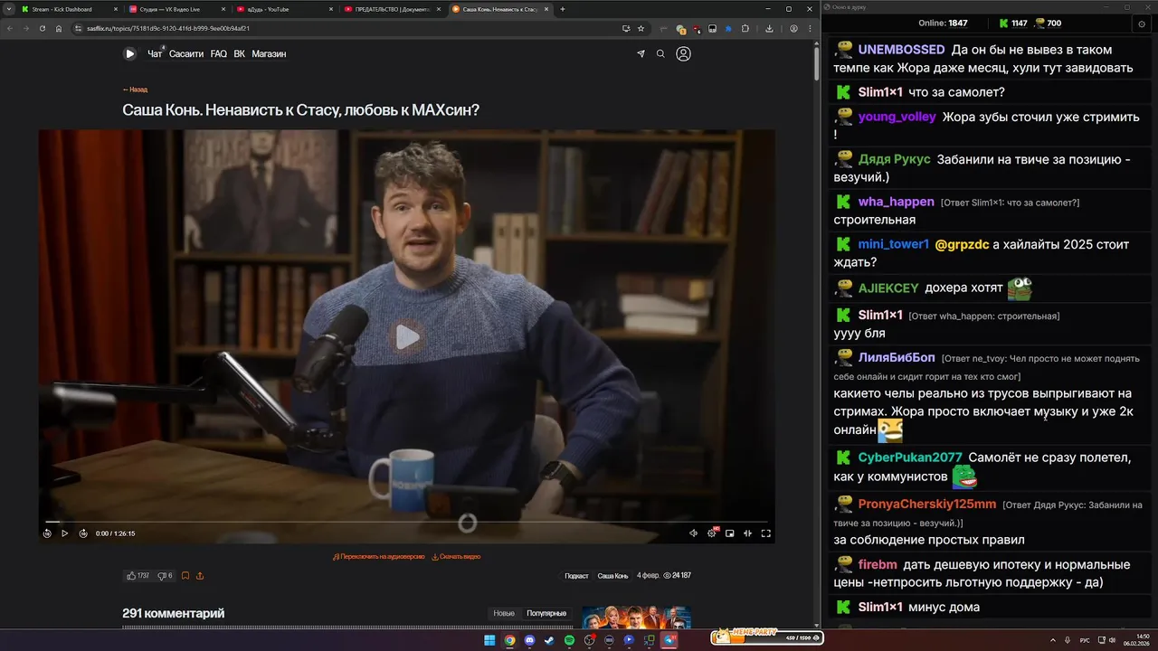Show hidden system tray icons

click(x=1053, y=640)
